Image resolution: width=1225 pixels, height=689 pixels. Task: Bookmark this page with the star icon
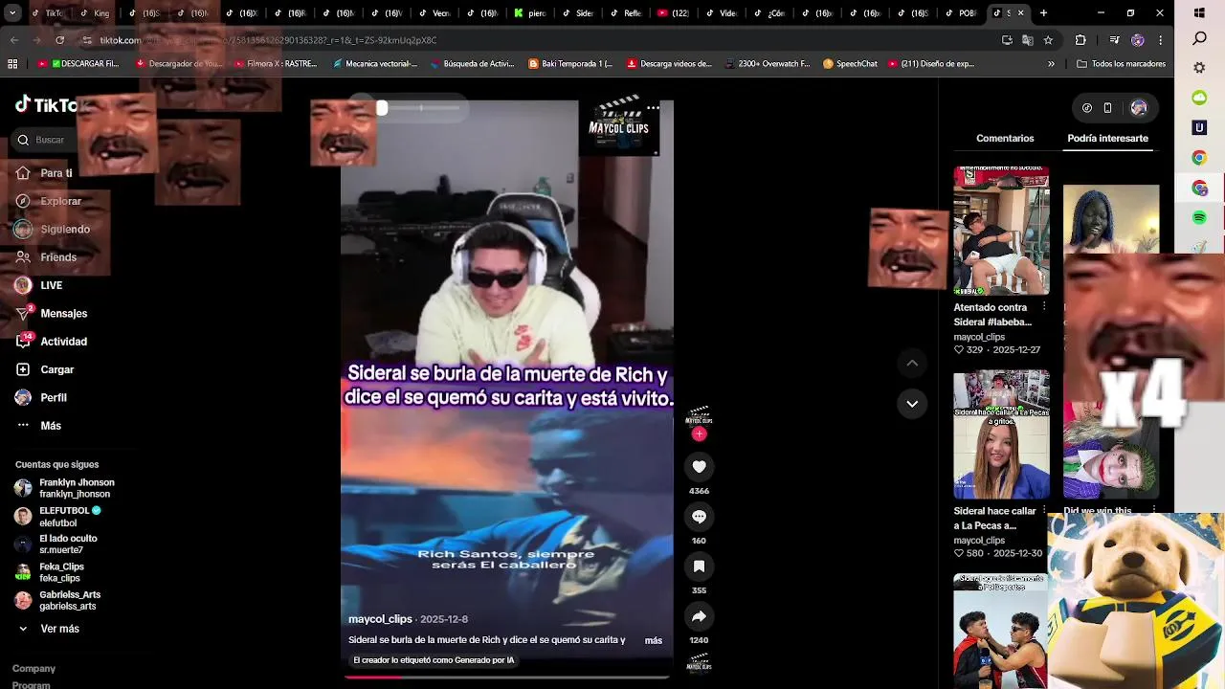pyautogui.click(x=1048, y=40)
